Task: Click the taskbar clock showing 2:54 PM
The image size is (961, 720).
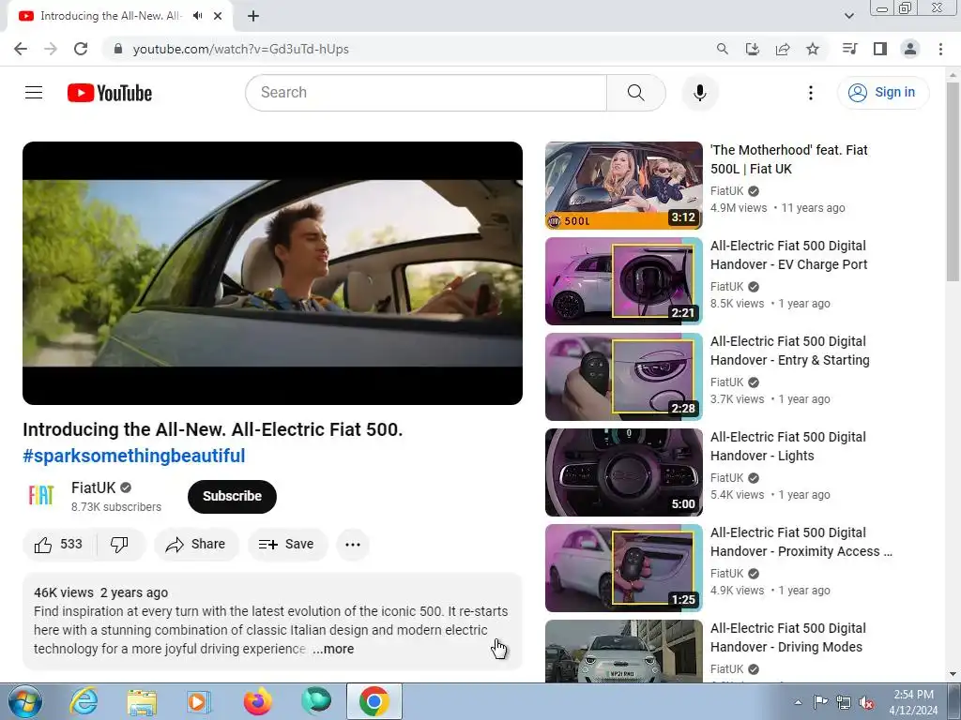Action: click(913, 702)
